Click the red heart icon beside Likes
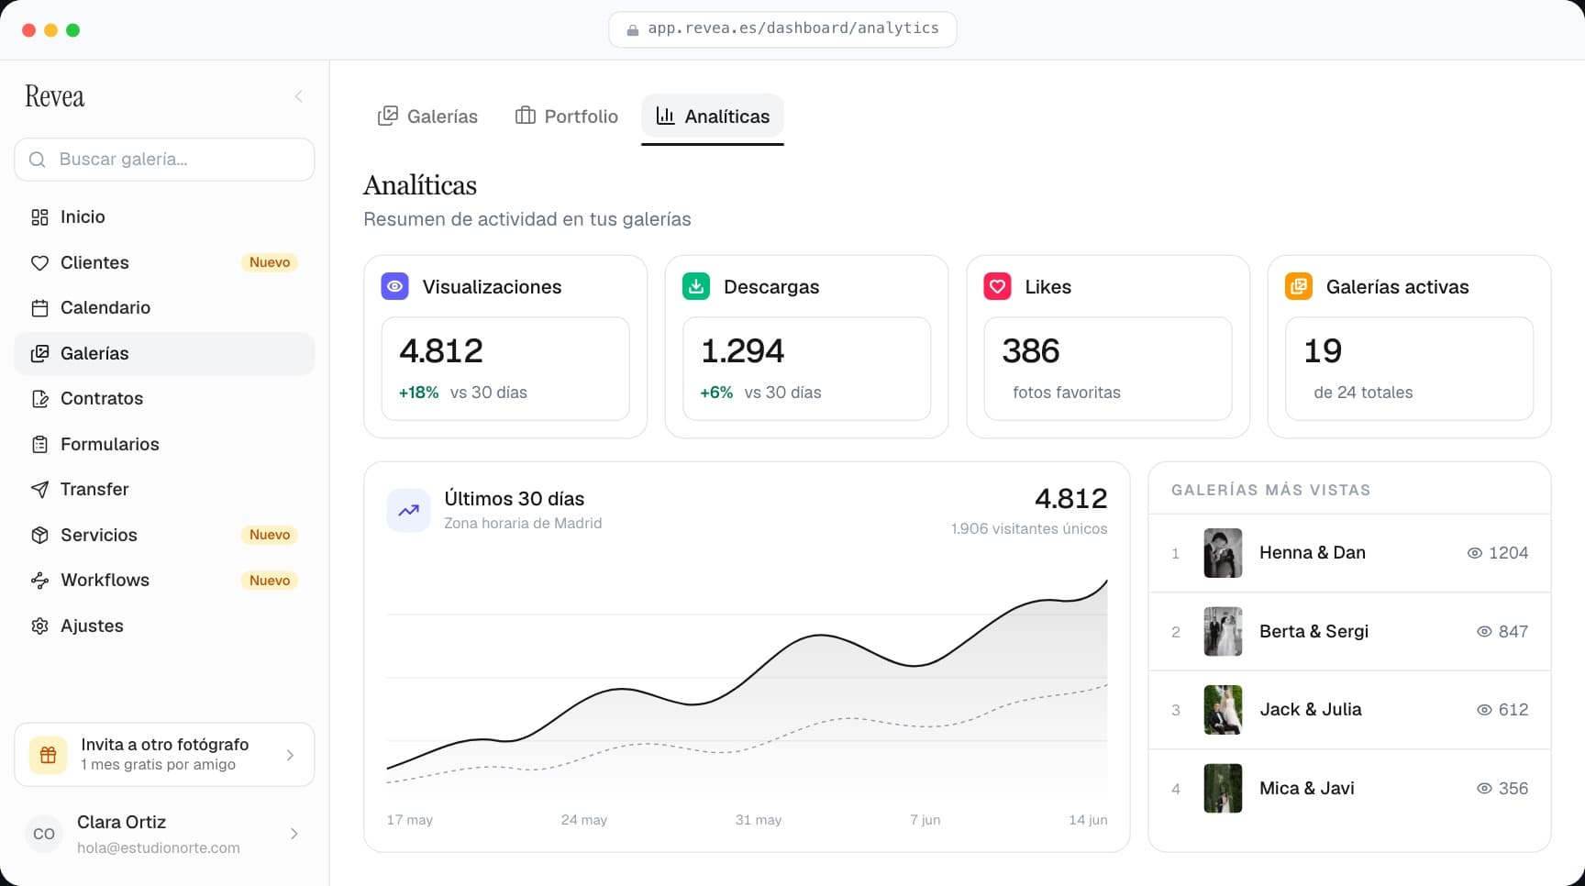This screenshot has width=1585, height=886. tap(997, 286)
